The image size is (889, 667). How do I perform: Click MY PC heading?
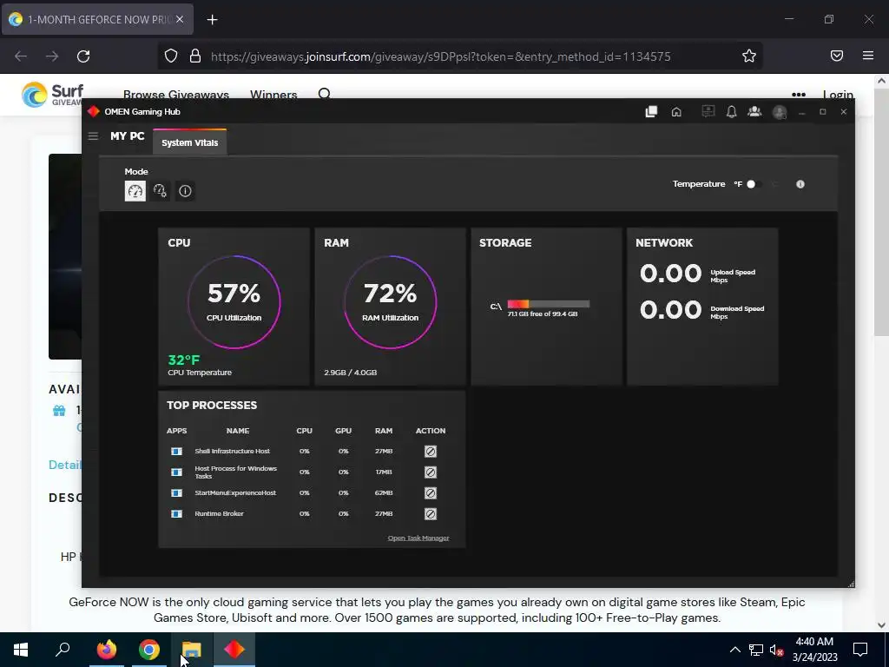(128, 136)
